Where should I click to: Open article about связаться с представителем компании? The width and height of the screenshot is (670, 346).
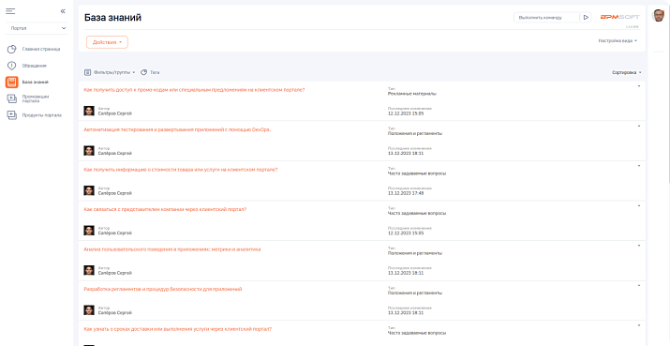click(x=165, y=209)
